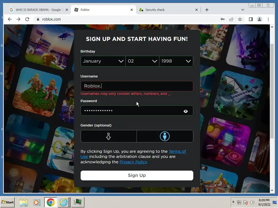Bookmark this page with the star
This screenshot has height=208, width=278.
click(240, 19)
